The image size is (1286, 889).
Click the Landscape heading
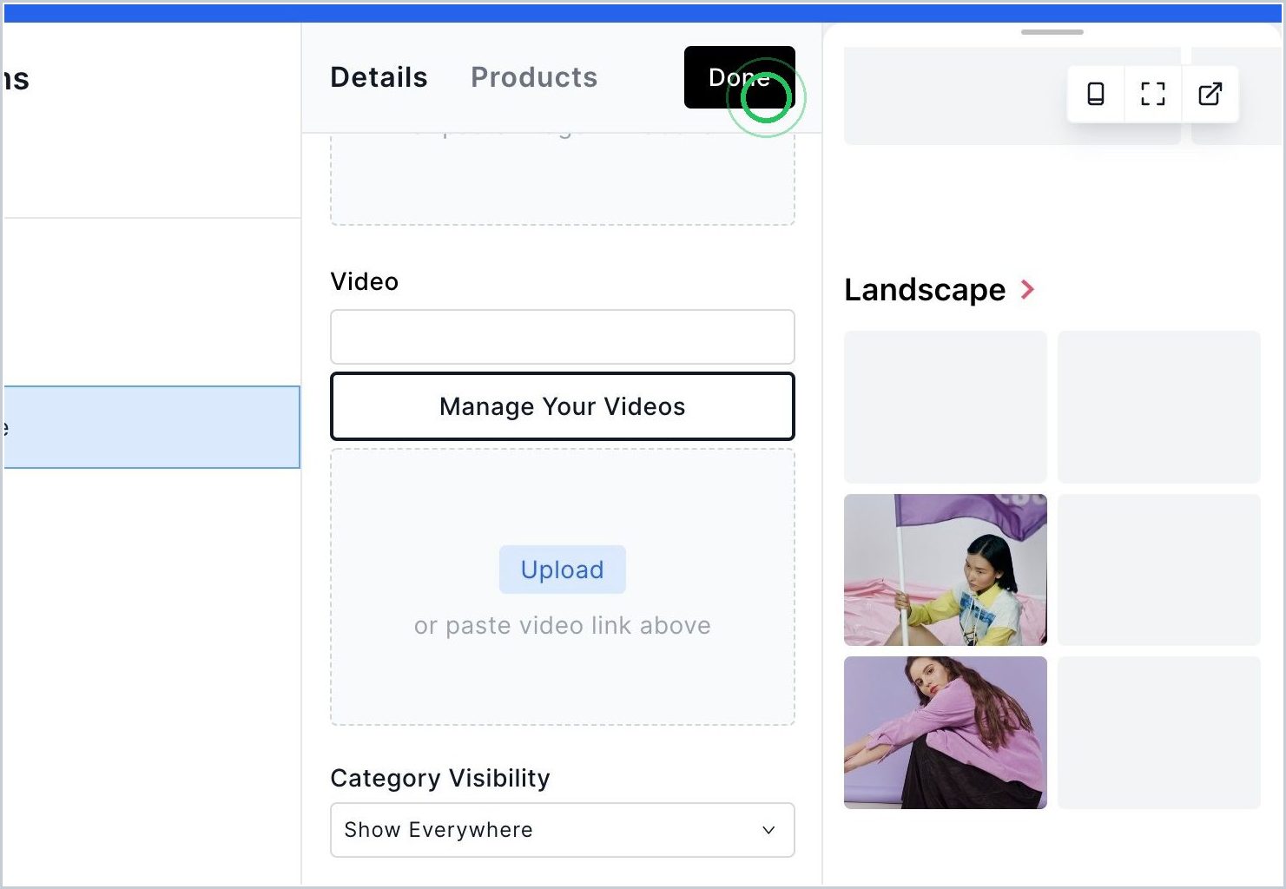click(x=925, y=289)
